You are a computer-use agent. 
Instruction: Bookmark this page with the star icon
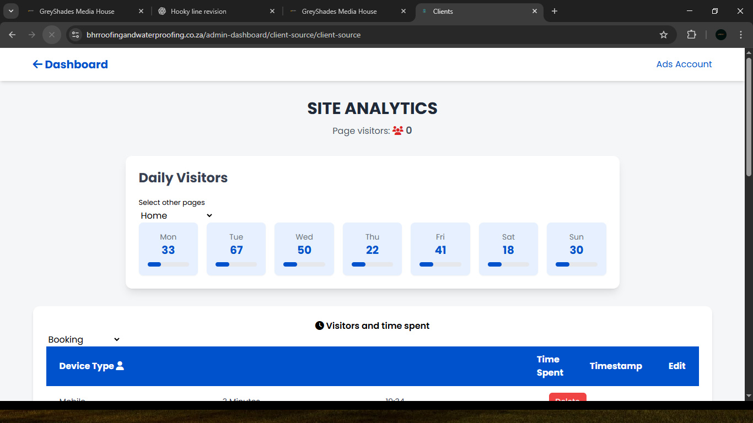(x=664, y=35)
